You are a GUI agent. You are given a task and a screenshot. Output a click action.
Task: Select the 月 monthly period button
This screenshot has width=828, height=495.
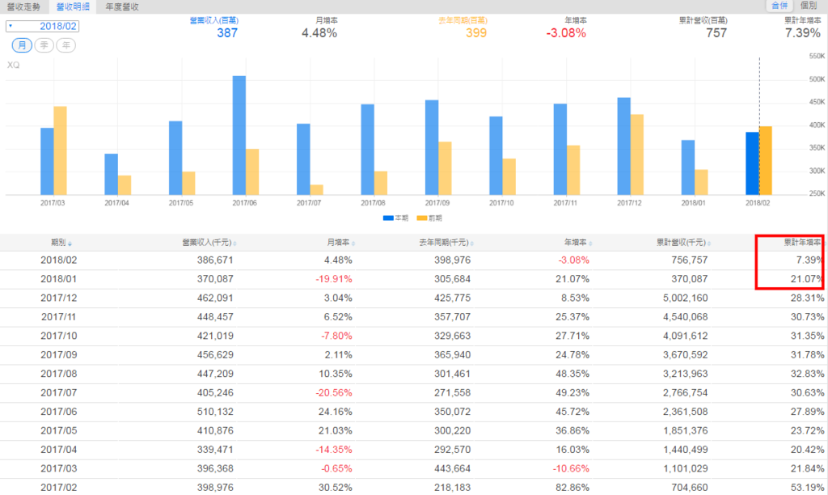pos(22,45)
